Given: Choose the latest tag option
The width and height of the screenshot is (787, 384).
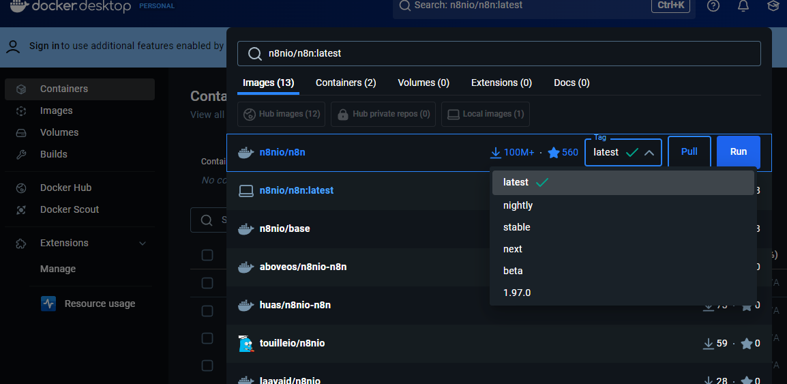Looking at the screenshot, I should point(623,182).
